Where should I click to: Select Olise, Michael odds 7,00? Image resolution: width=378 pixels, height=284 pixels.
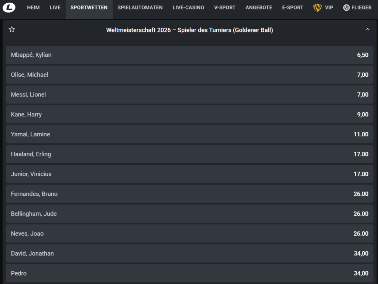point(362,75)
